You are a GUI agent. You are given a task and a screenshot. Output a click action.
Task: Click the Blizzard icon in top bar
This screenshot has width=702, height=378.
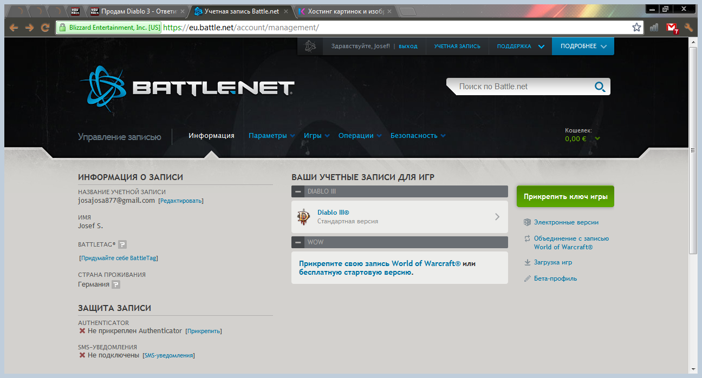tap(310, 46)
